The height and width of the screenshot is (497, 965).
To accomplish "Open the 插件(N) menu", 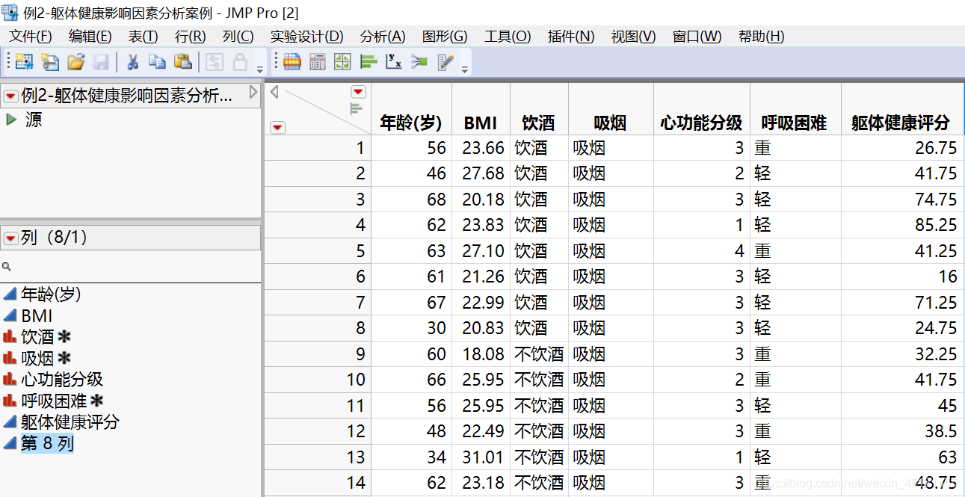I will click(x=571, y=37).
